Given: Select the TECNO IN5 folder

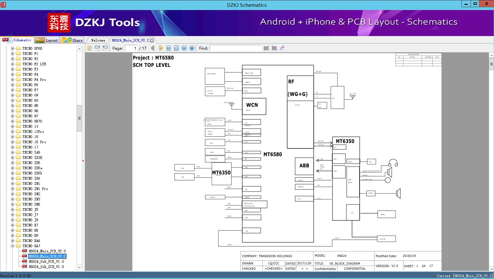Looking at the screenshot, I should 31,204.
